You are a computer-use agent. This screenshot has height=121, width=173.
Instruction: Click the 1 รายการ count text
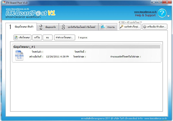[82, 38]
